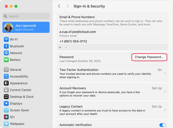
Task: Open Accessibility icon in sidebar
Action: pos(6,76)
